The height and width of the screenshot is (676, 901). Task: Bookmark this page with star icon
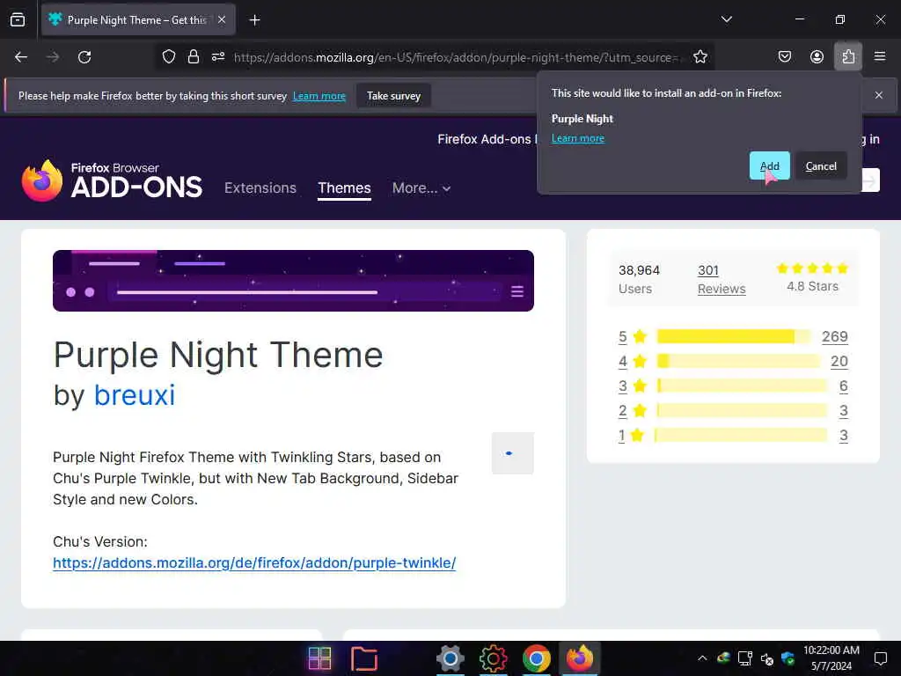700,57
